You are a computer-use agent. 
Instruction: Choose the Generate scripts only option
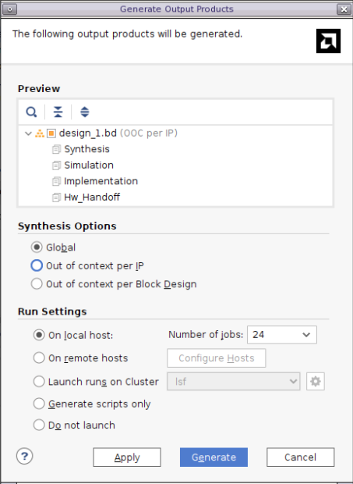(92, 404)
